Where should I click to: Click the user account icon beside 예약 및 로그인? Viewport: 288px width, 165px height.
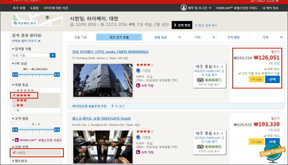(183, 8)
